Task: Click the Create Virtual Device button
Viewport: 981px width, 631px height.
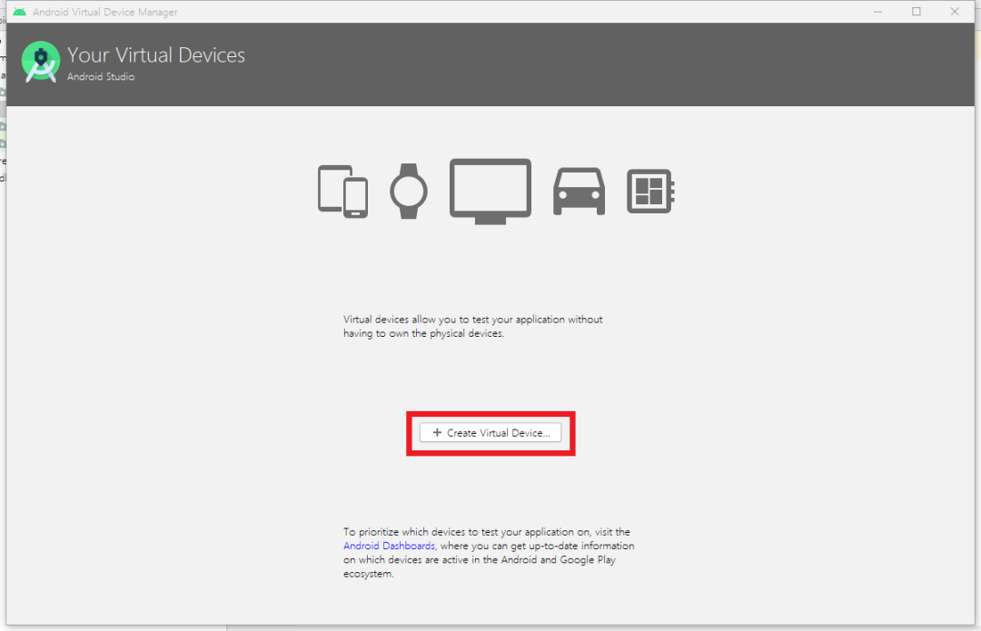Action: click(x=490, y=433)
